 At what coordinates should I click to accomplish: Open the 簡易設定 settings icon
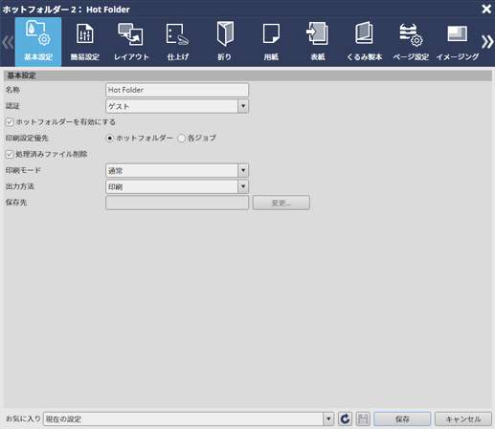click(85, 42)
